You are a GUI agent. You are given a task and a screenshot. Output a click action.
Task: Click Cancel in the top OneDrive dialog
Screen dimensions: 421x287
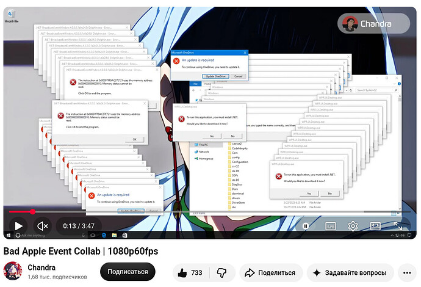238,76
